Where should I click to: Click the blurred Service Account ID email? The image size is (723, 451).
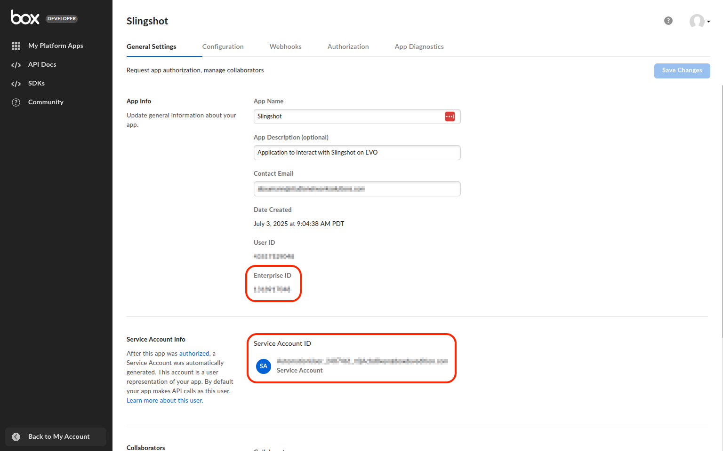click(362, 361)
